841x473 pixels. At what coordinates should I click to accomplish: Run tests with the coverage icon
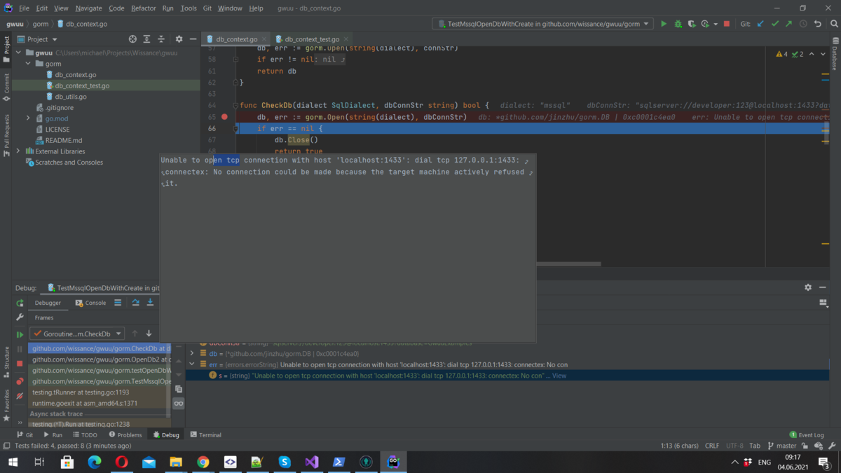pyautogui.click(x=692, y=23)
